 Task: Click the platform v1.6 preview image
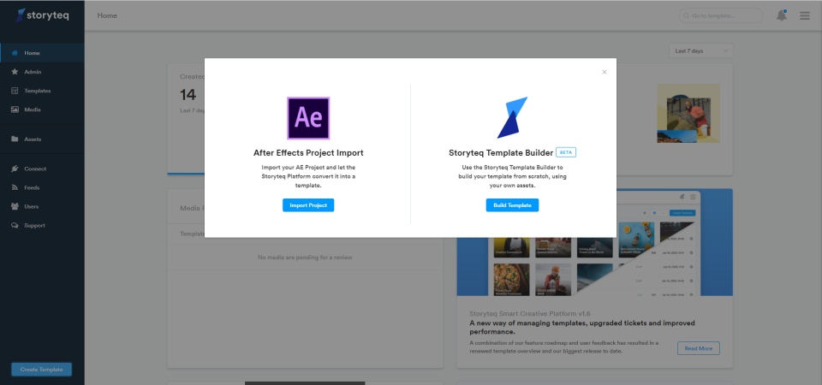594,242
